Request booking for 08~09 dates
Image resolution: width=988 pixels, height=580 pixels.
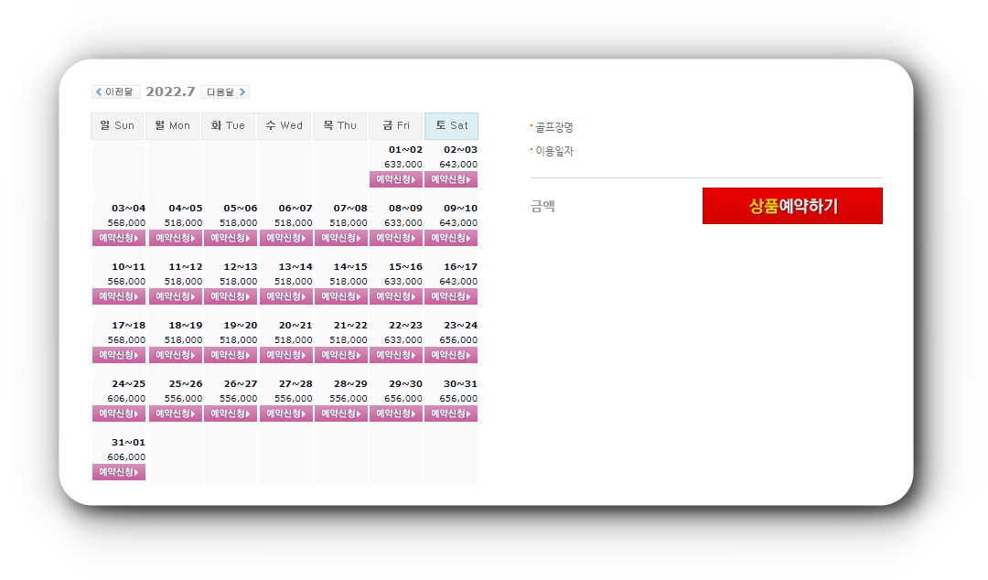pyautogui.click(x=396, y=238)
